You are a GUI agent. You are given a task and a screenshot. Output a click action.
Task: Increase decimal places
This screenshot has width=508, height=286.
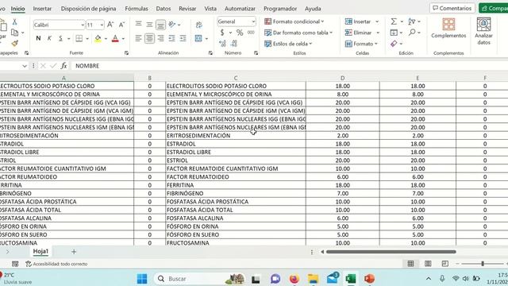(222, 43)
